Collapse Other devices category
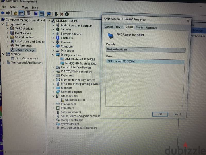This screenshot has width=206, height=155. [x=53, y=96]
